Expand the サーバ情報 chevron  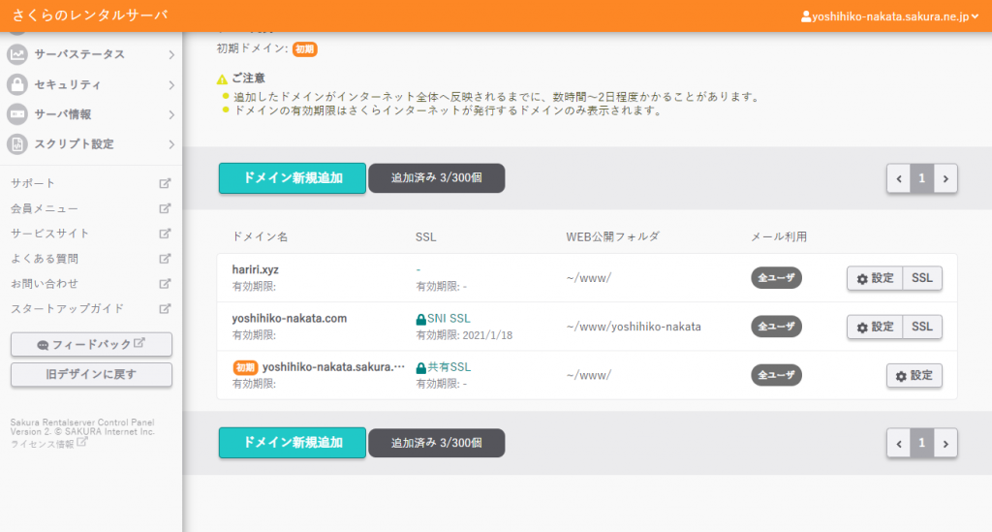click(x=171, y=114)
